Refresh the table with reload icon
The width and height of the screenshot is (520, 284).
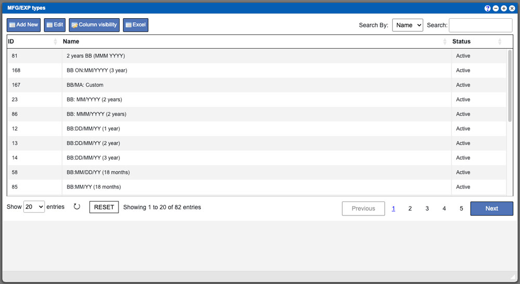pos(77,207)
